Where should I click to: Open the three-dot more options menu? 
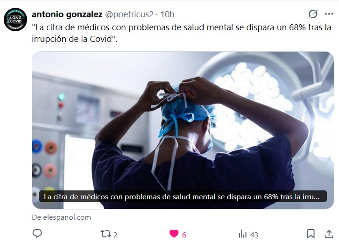click(x=329, y=14)
